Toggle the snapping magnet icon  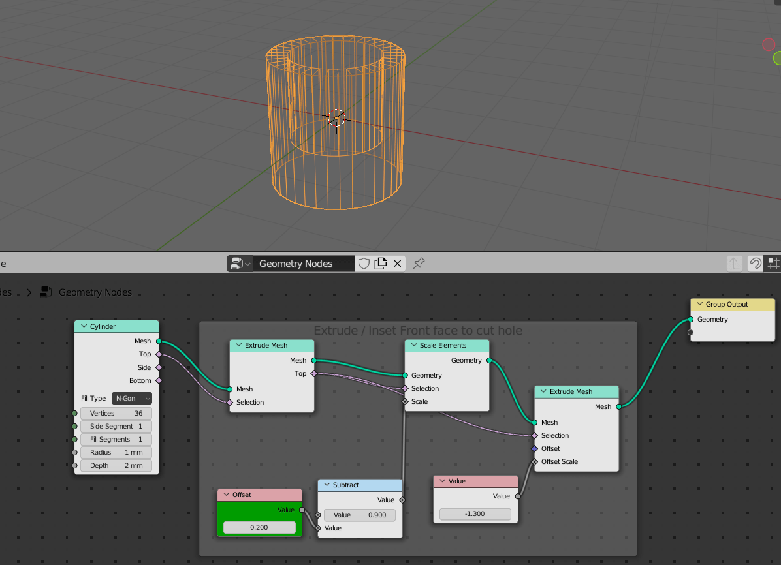click(755, 264)
